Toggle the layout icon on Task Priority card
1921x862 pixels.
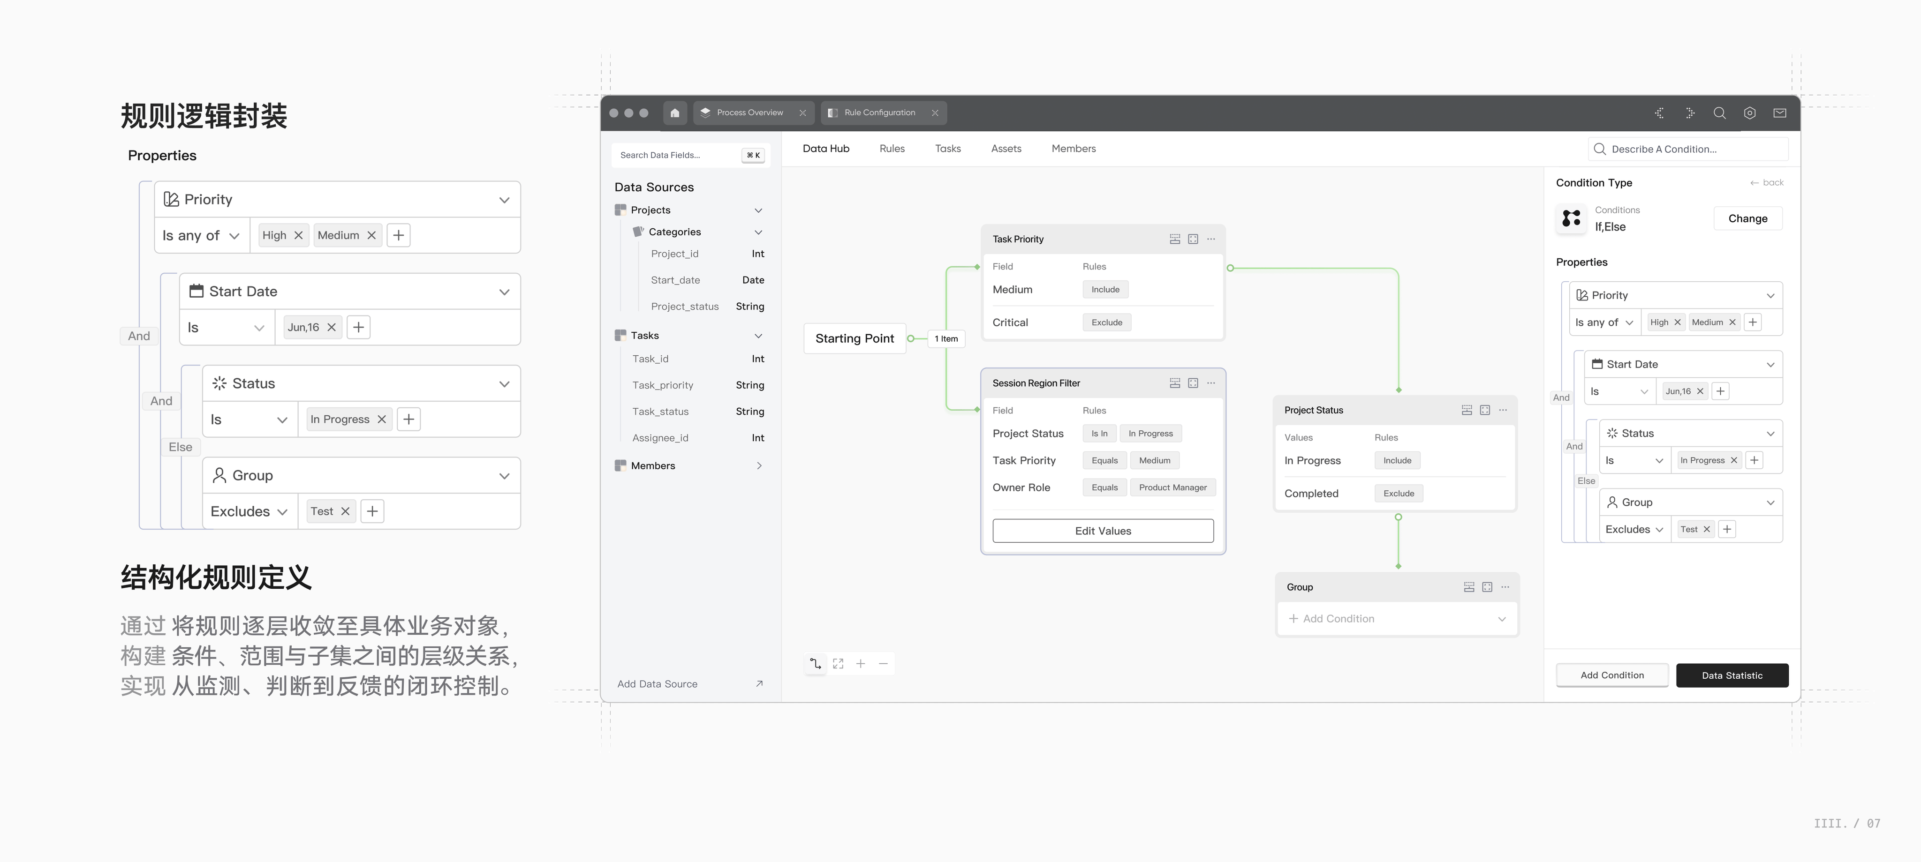pos(1174,239)
